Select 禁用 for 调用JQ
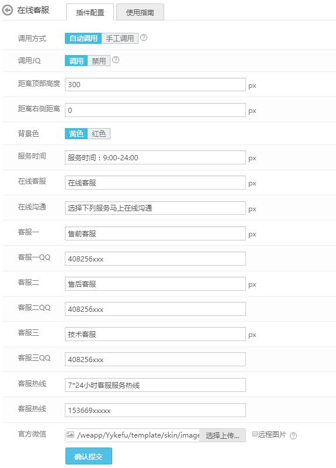The height and width of the screenshot is (468, 336). tap(99, 61)
